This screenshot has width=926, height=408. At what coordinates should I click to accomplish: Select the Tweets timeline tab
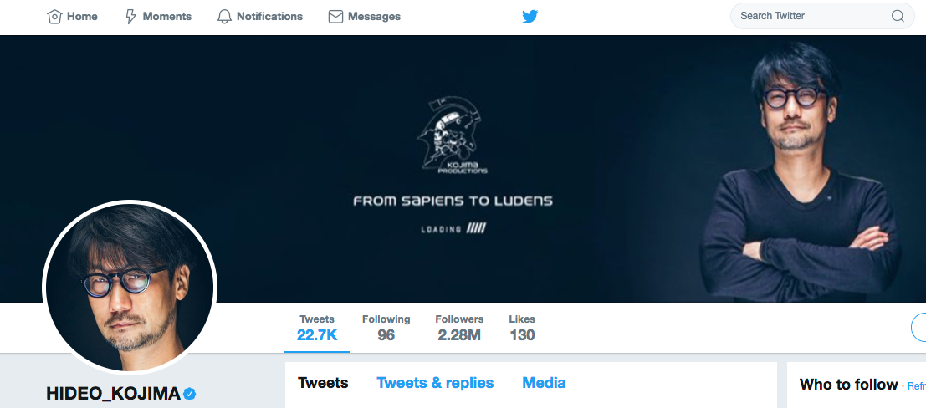pyautogui.click(x=323, y=383)
